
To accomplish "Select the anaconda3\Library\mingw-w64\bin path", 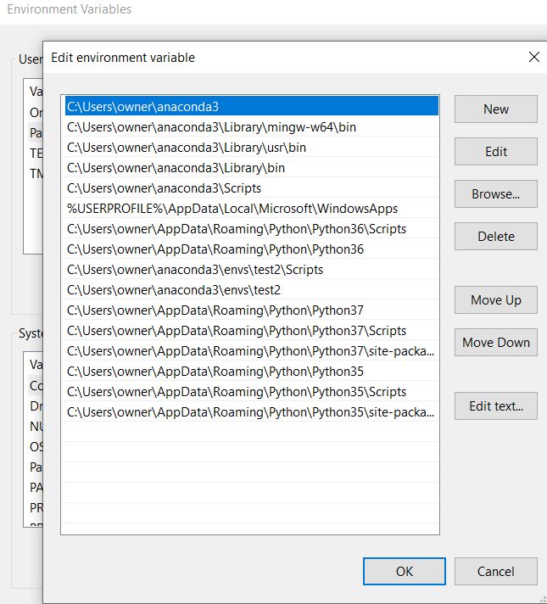I will click(252, 126).
